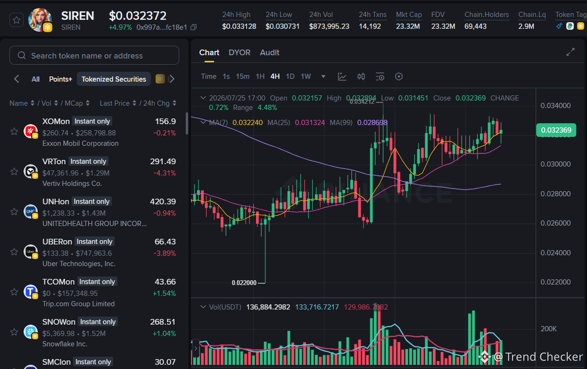
Task: Open the candlestick chart type icon
Action: click(x=361, y=76)
